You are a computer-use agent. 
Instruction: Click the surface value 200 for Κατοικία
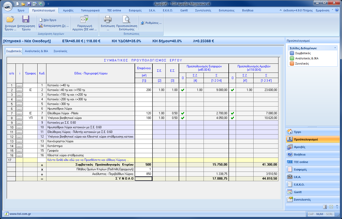[x=144, y=90]
